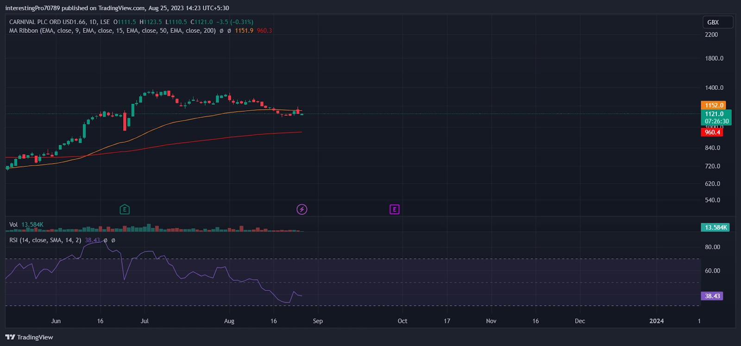Click the TradingView logo
The image size is (741, 346).
tap(29, 337)
